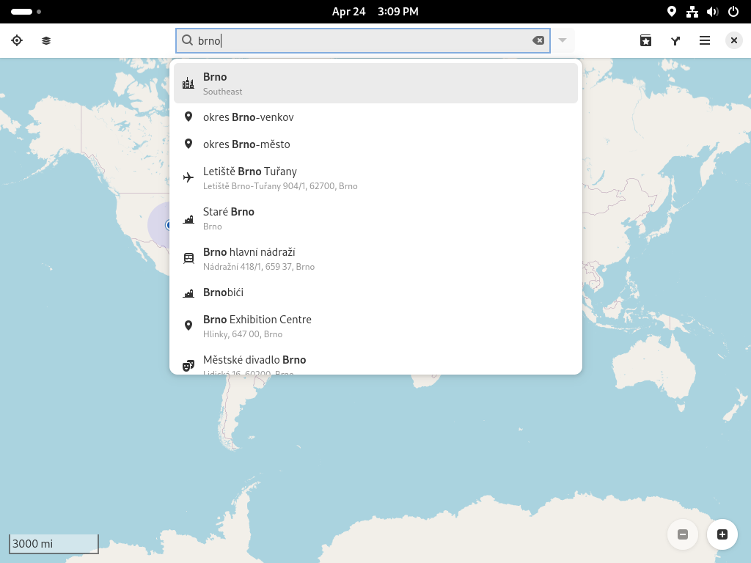
Task: Click in the search field containing brno
Action: (x=362, y=41)
